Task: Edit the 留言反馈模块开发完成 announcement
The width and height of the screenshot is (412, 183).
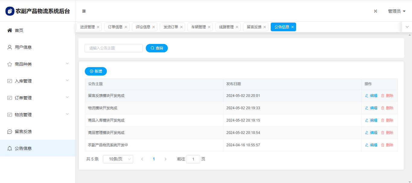Action: (371, 96)
